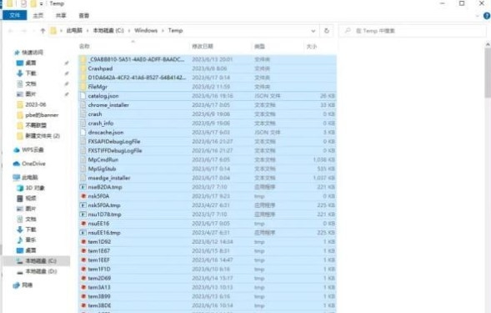Expand the address bar history dropdown
The image size is (491, 313).
pyautogui.click(x=313, y=31)
